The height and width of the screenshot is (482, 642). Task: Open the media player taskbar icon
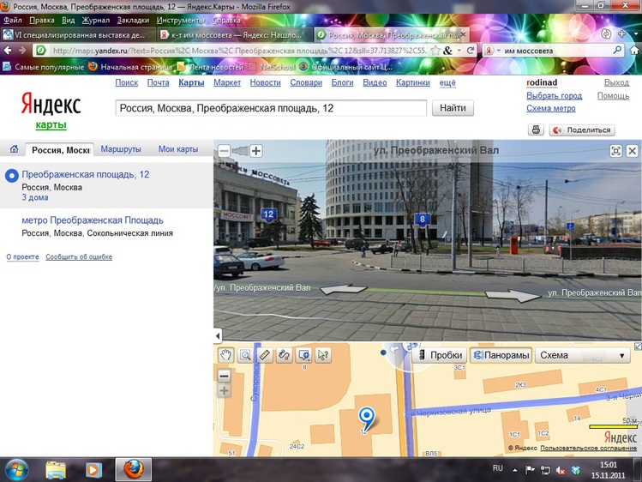pyautogui.click(x=93, y=470)
